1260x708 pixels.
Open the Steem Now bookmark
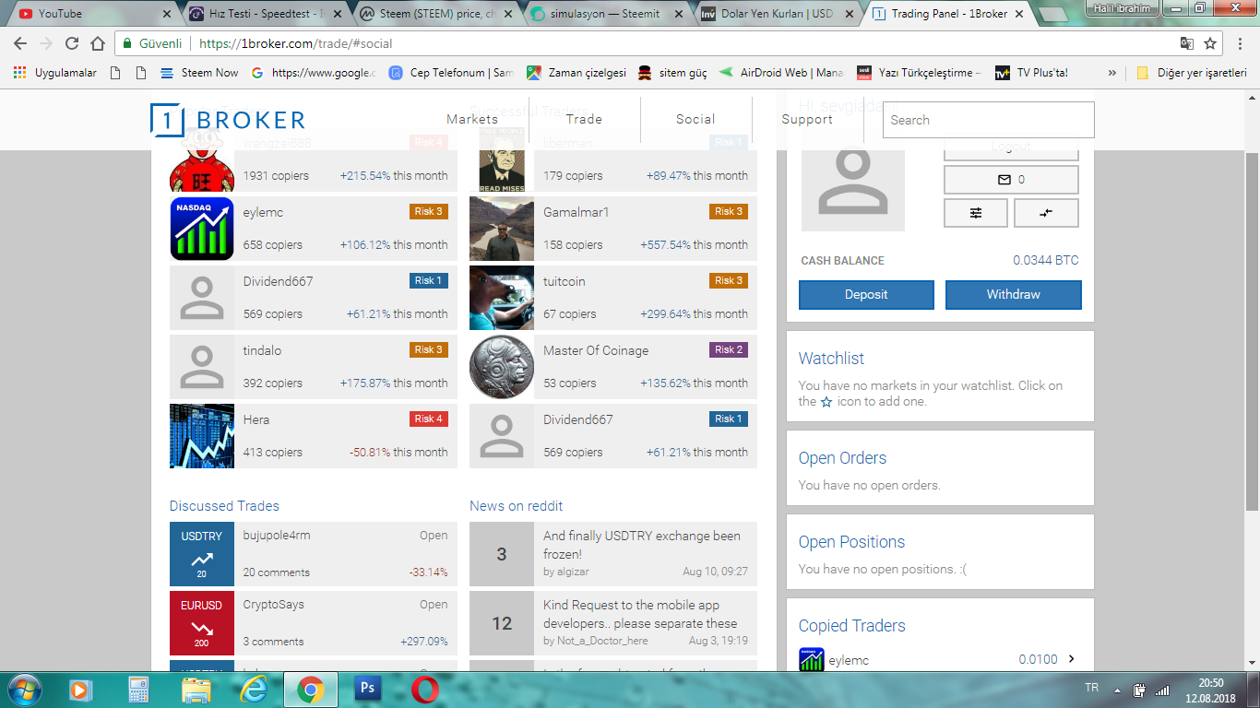199,73
